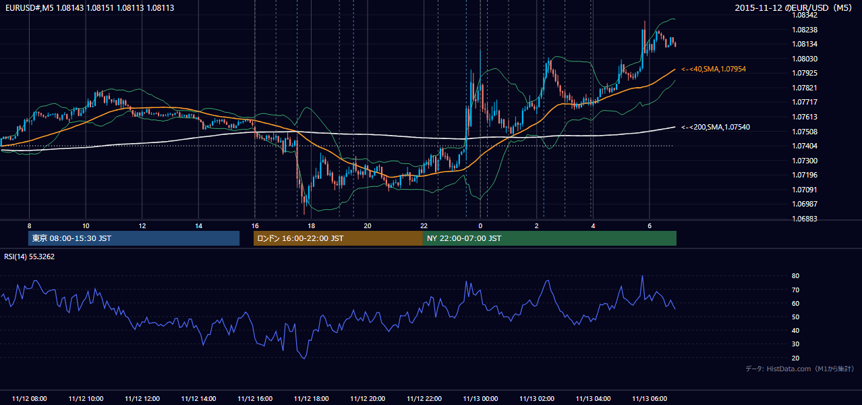Click the RSI scale value 40

[x=796, y=330]
